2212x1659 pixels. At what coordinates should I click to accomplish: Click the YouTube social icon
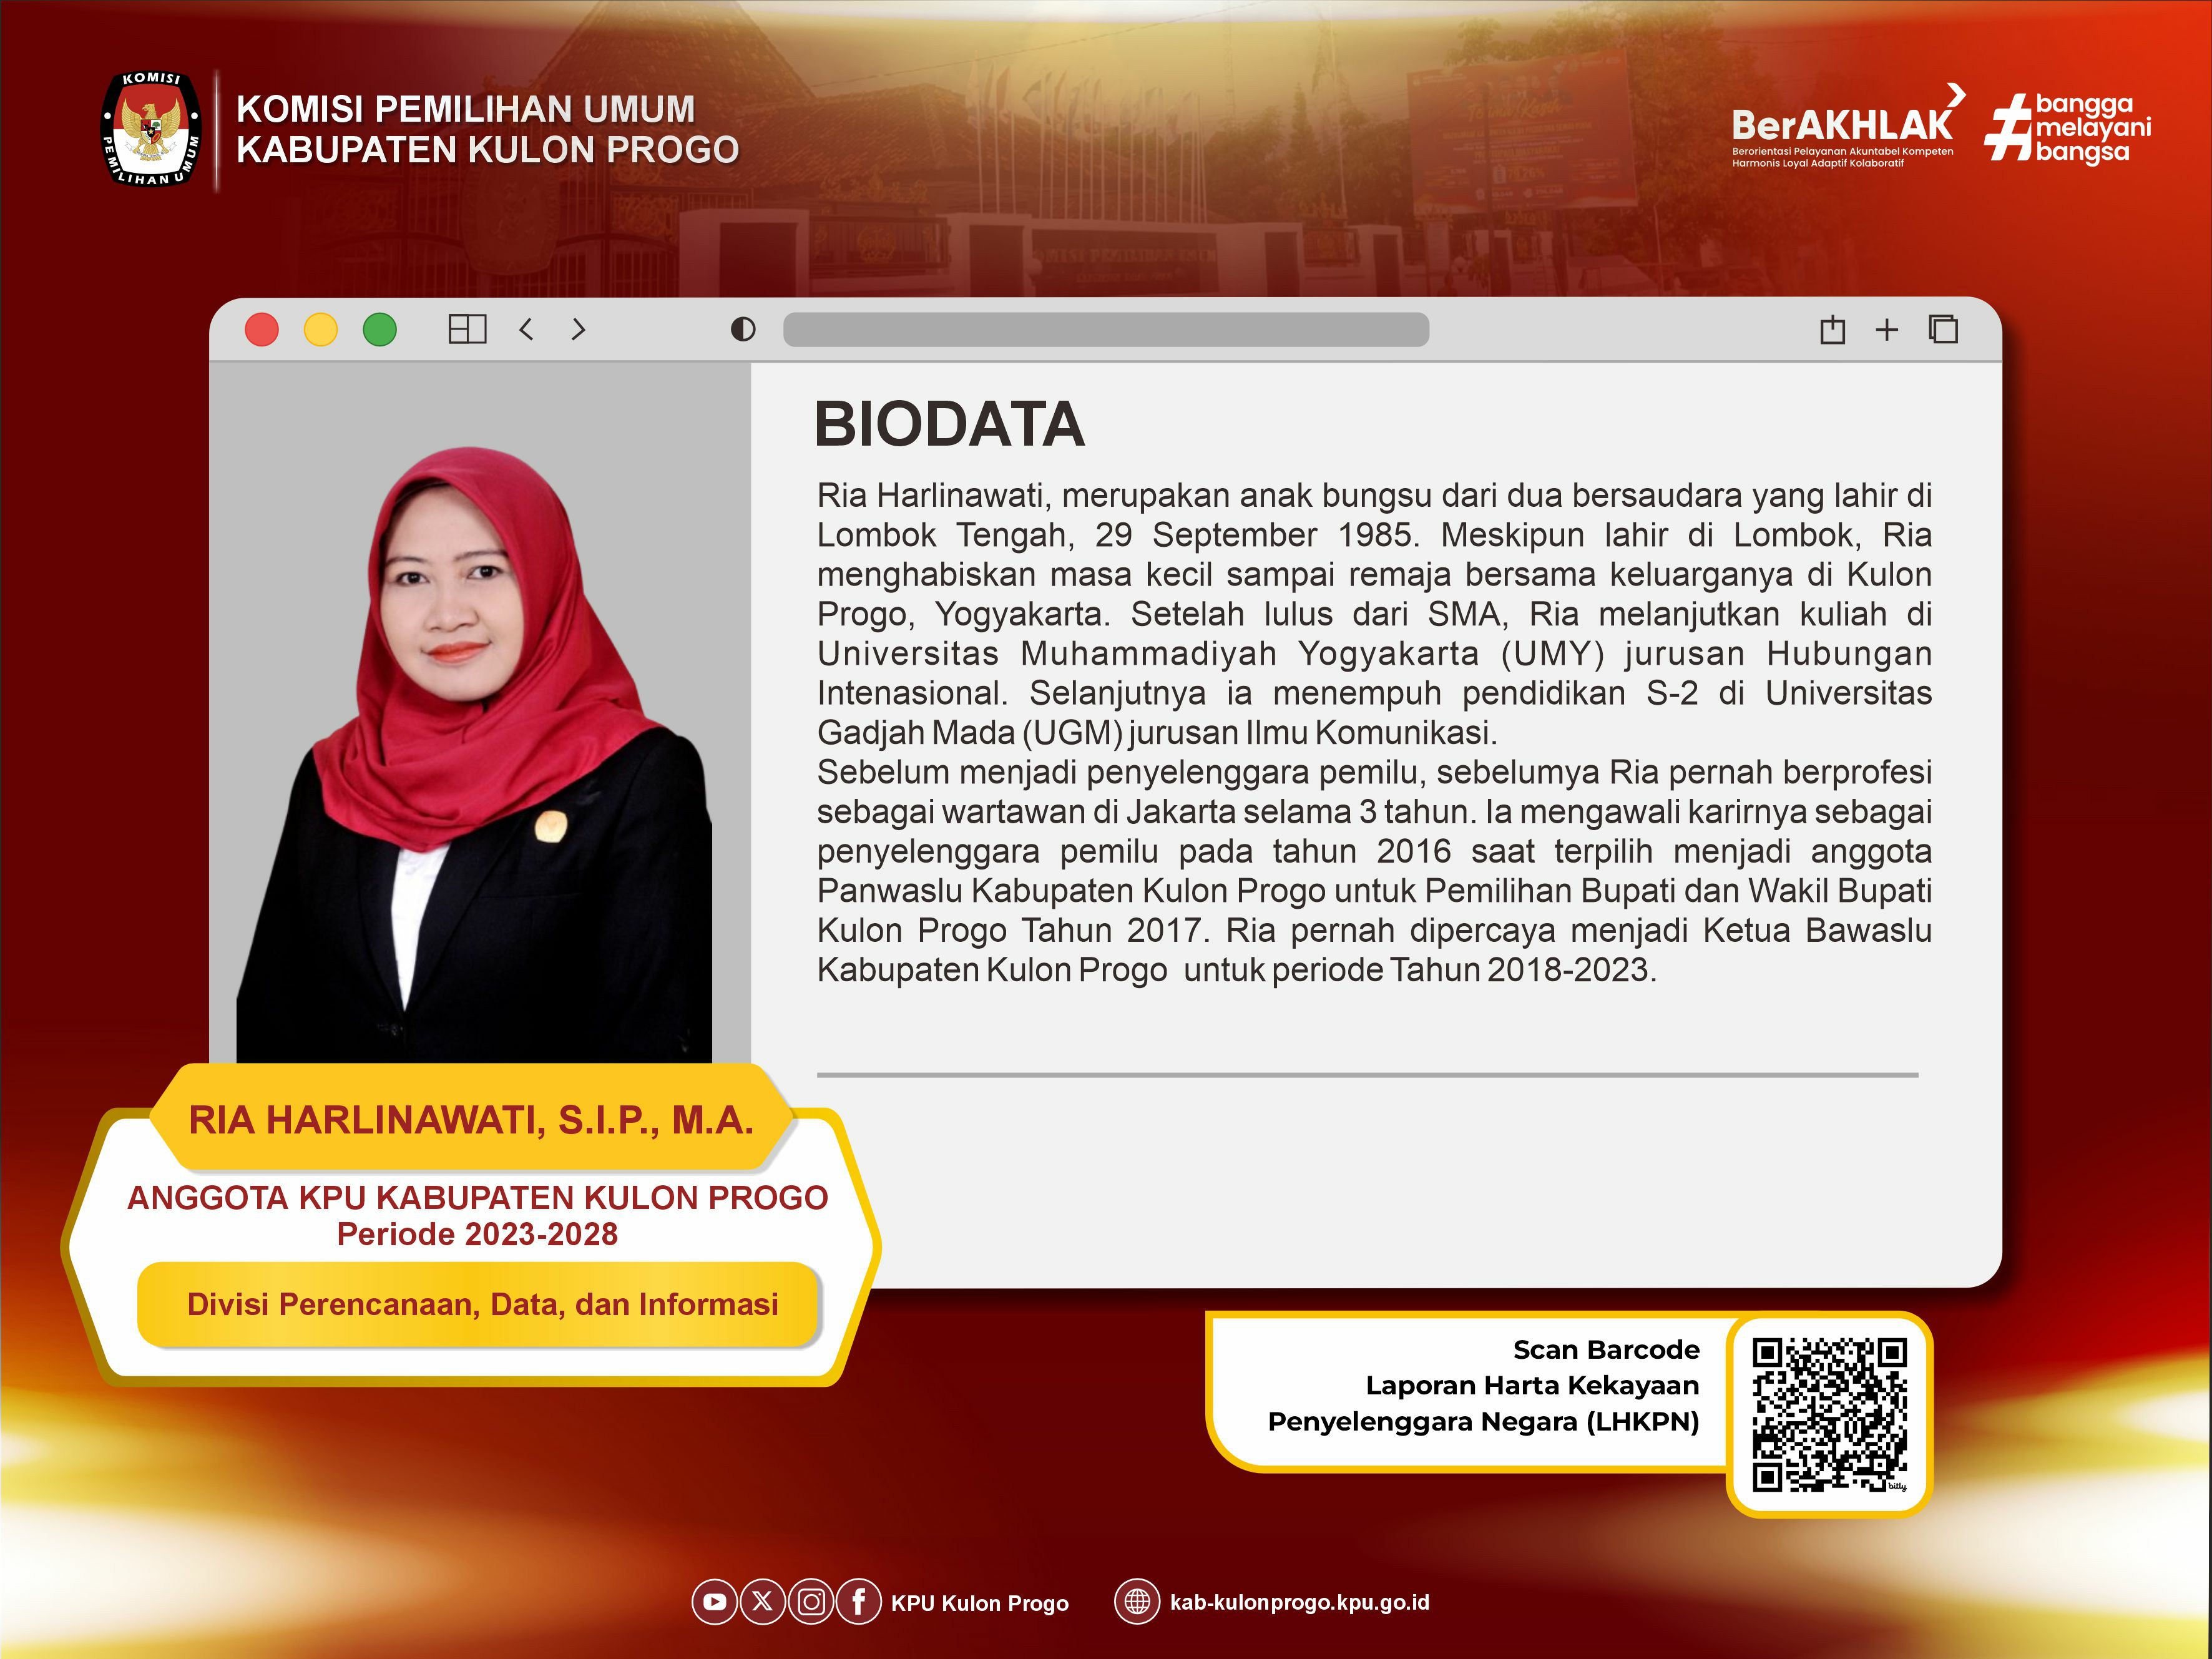point(714,1602)
